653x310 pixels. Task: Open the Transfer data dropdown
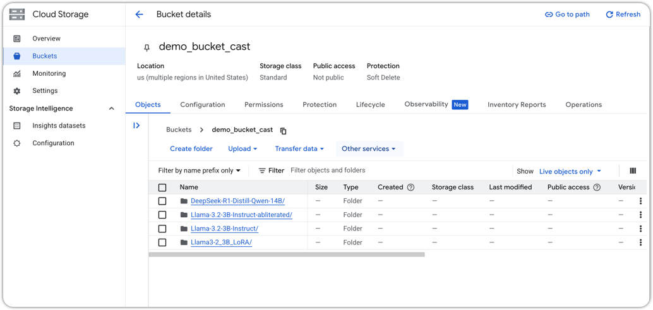click(299, 148)
